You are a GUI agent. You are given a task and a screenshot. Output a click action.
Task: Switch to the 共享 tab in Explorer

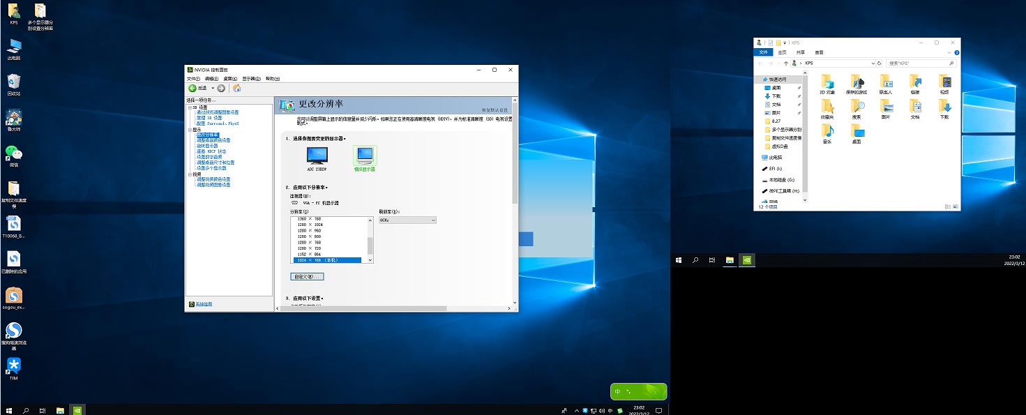(x=800, y=52)
